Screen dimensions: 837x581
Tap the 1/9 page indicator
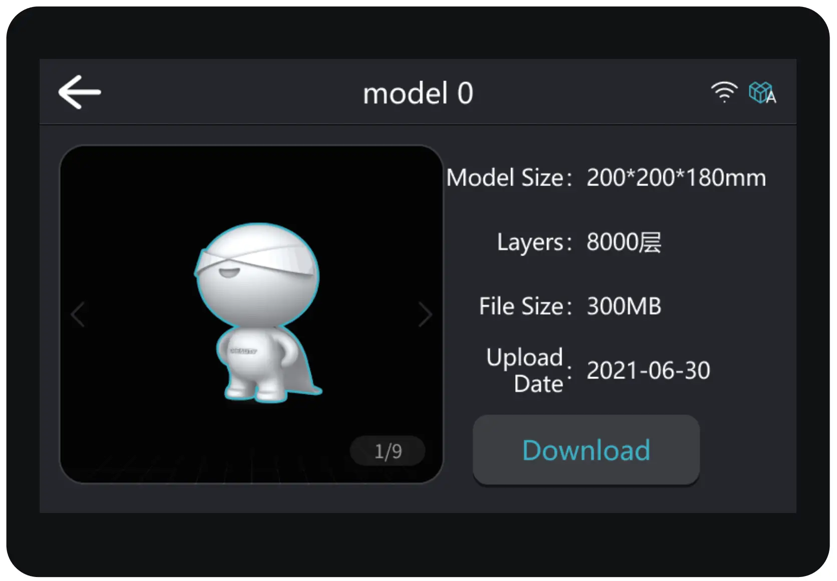[387, 450]
